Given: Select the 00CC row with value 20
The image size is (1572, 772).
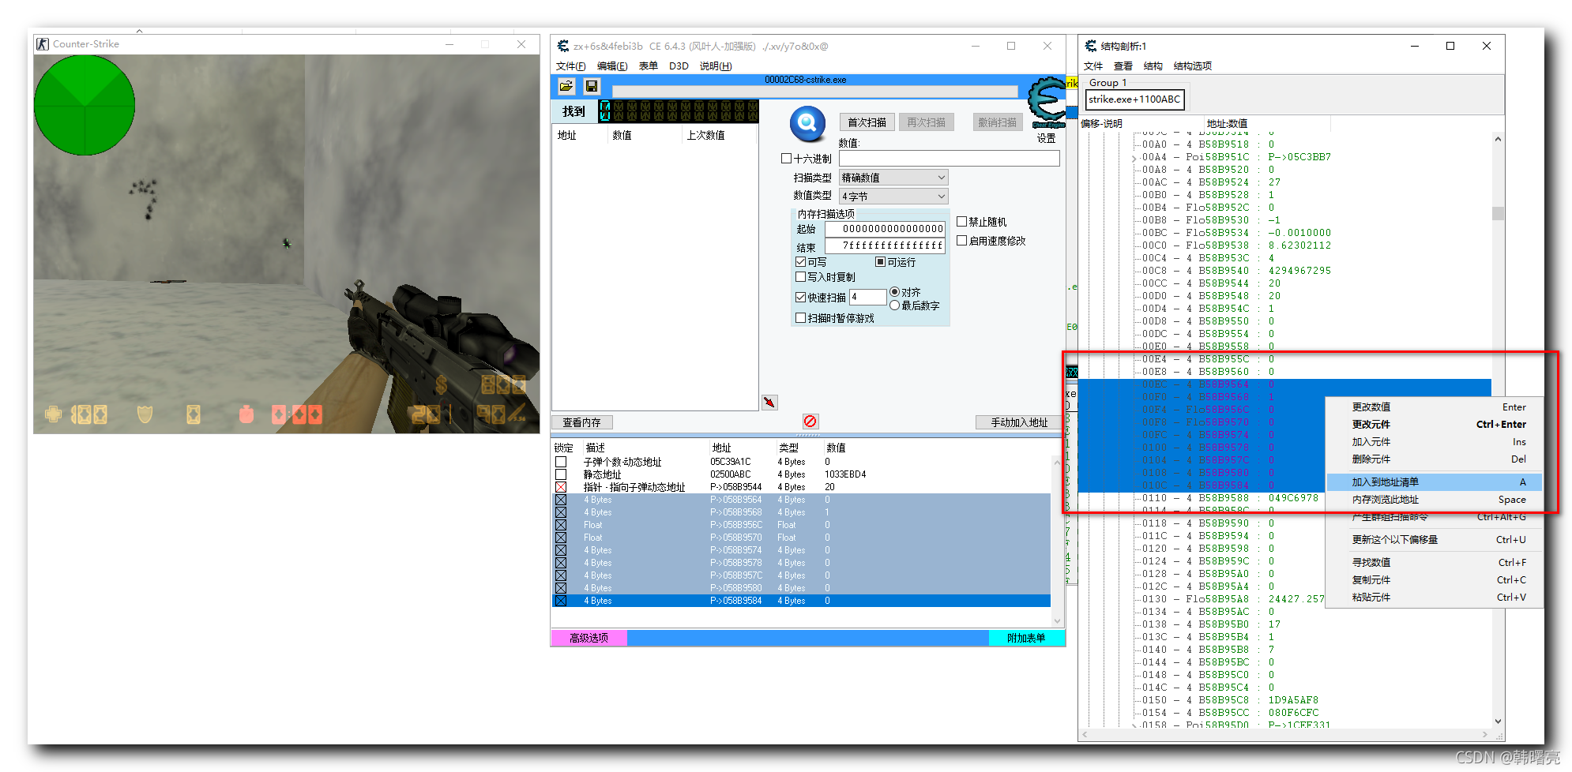Looking at the screenshot, I should coord(1284,283).
